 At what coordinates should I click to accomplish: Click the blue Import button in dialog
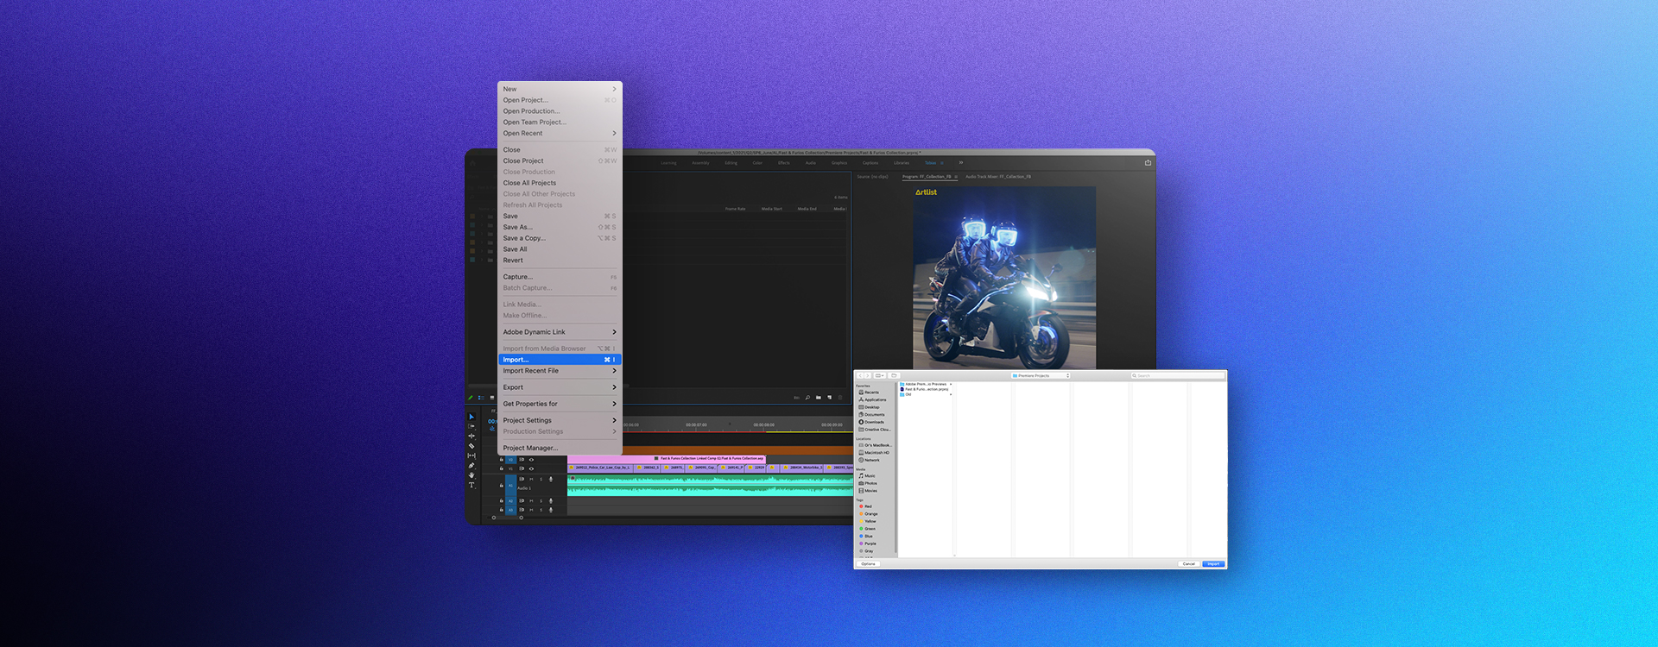(1213, 563)
